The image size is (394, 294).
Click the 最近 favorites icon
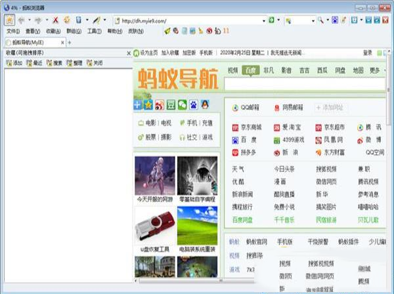coord(29,63)
